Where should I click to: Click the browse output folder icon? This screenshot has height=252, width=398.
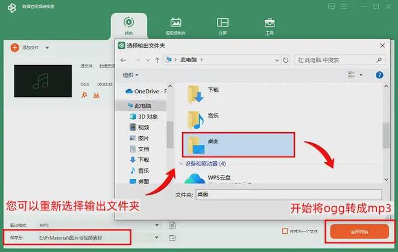pos(172,238)
